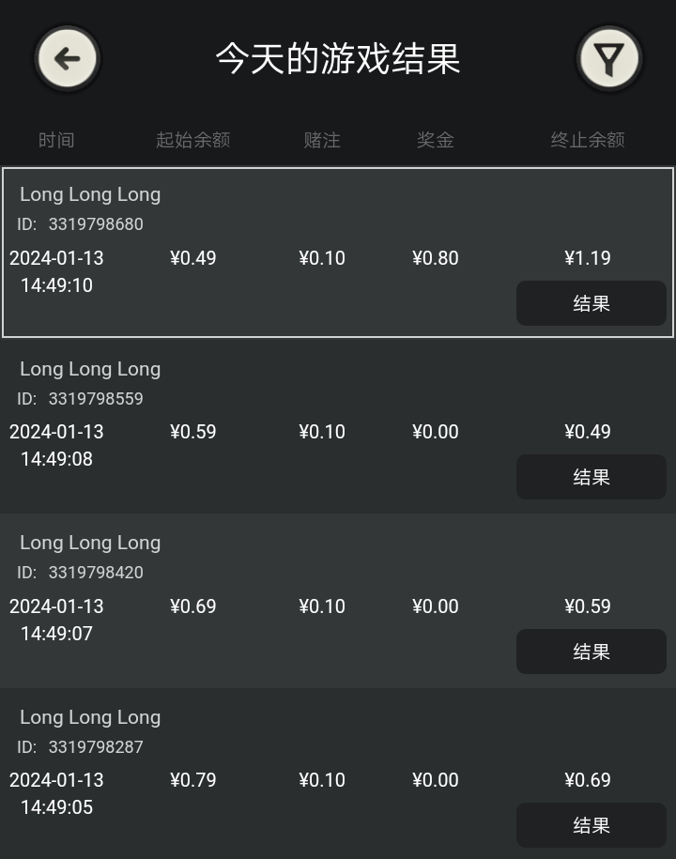
Task: Click the back arrow icon
Action: coord(68,59)
